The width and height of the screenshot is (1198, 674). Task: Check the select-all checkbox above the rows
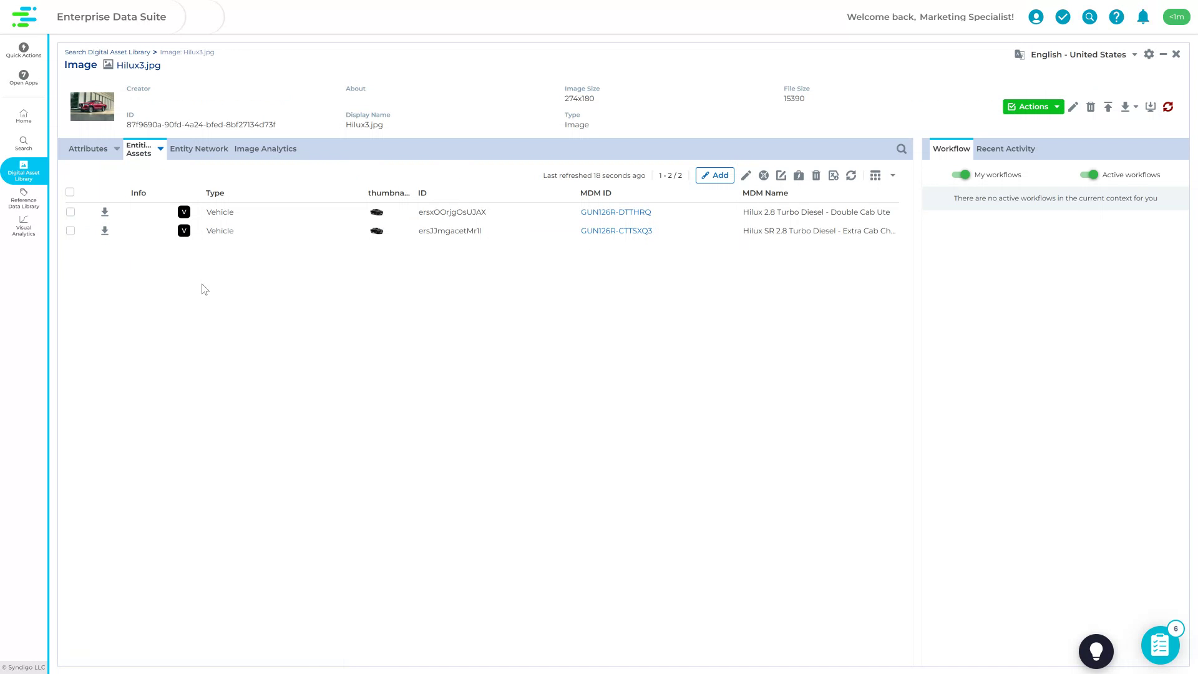70,192
